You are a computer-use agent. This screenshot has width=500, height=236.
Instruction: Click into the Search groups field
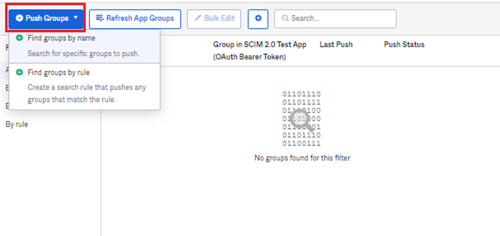[x=335, y=18]
